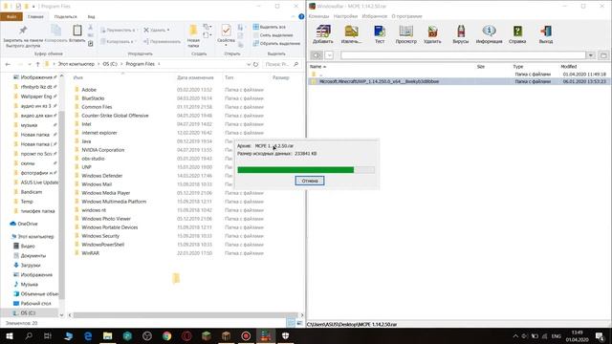Click the Explorer help question mark icon

point(301,17)
